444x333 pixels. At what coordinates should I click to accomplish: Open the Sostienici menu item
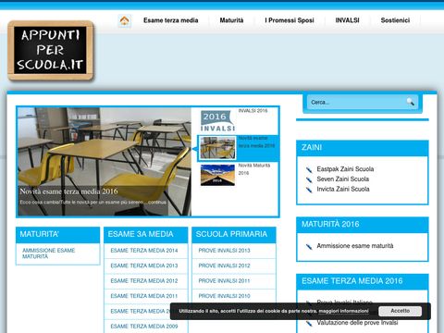395,20
